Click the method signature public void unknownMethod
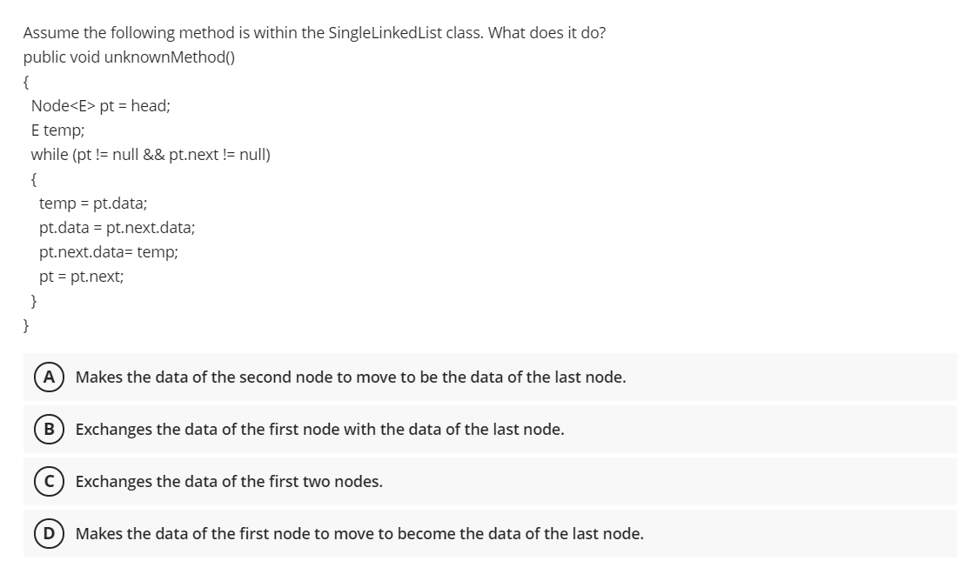 click(x=129, y=57)
